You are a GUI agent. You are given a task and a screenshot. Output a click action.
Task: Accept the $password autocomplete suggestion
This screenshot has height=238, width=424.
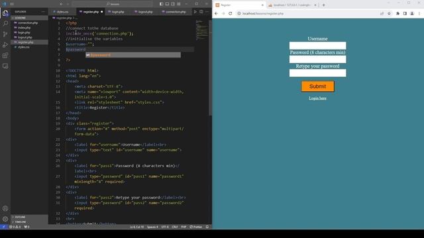coord(133,55)
